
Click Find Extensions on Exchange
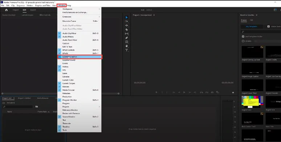(x=75, y=13)
